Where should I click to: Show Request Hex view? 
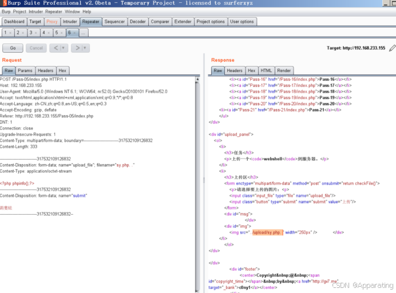point(62,71)
